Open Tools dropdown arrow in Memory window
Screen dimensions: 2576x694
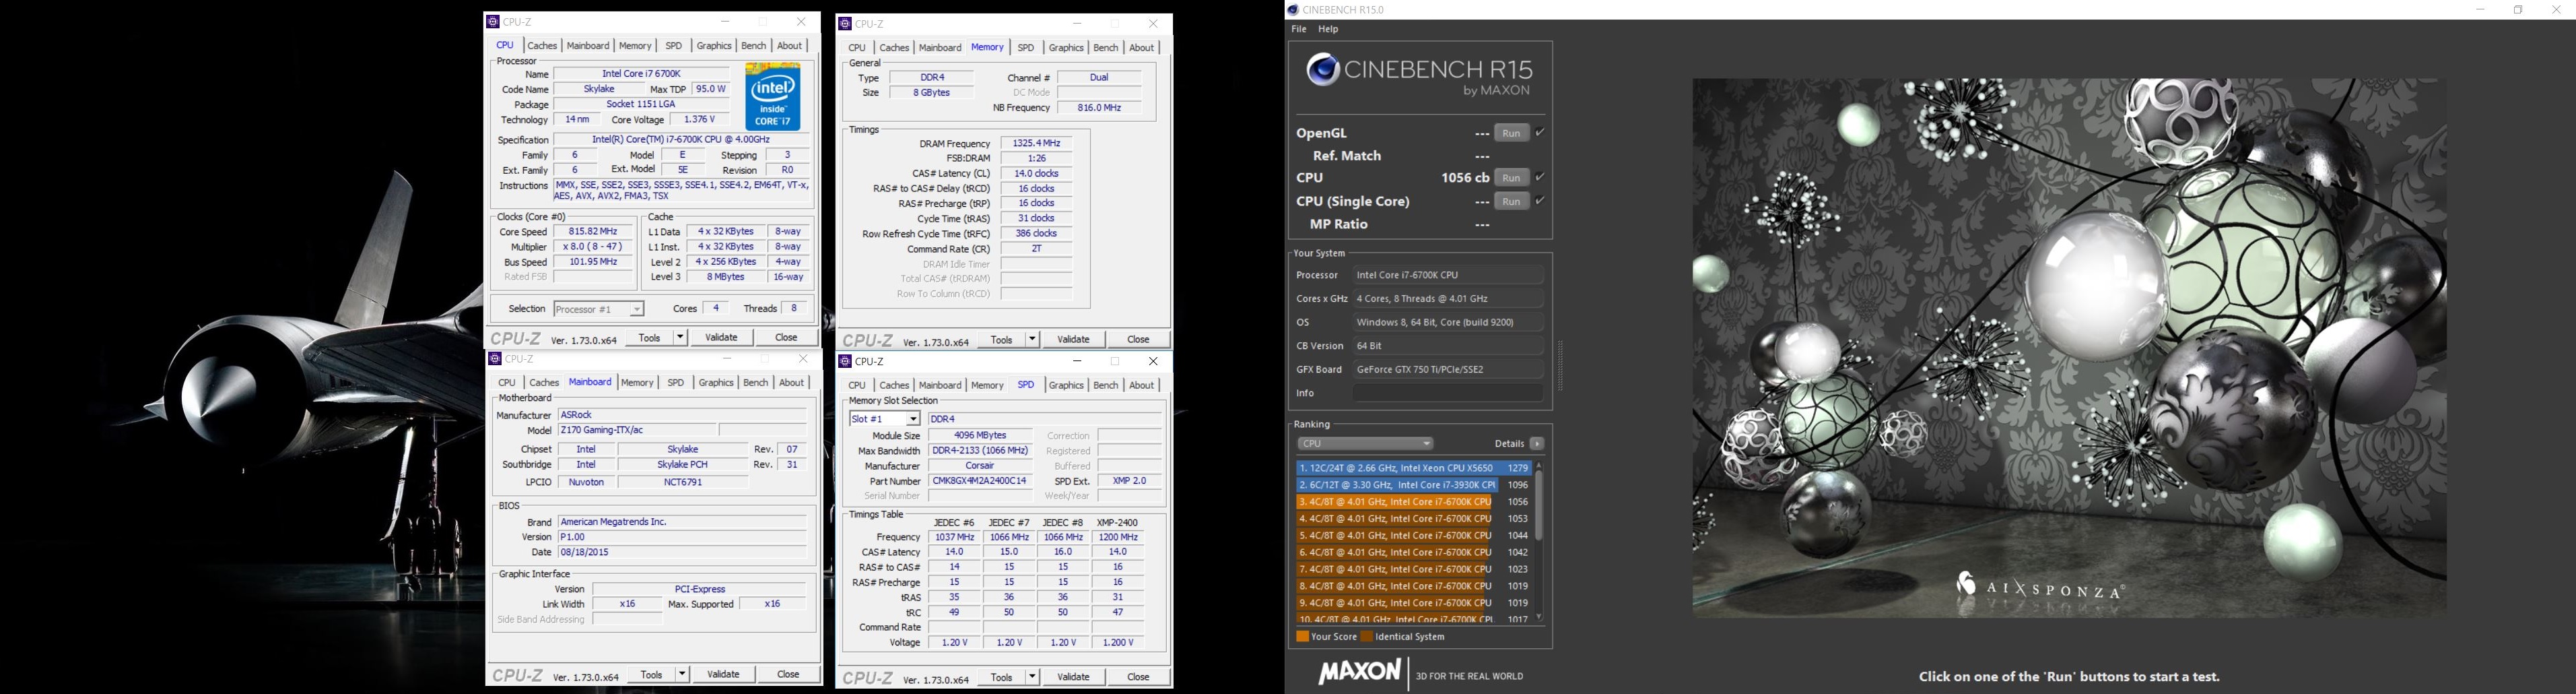pyautogui.click(x=1032, y=340)
